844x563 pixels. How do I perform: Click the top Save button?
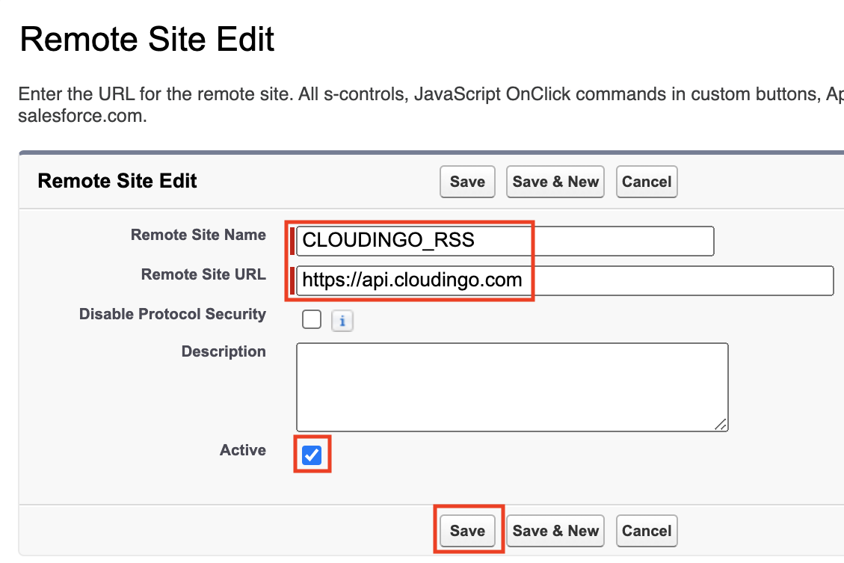pyautogui.click(x=467, y=182)
